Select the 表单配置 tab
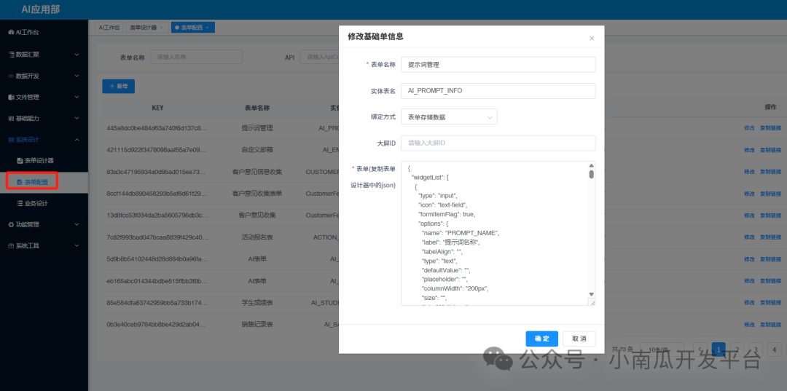The image size is (787, 391). 191,28
